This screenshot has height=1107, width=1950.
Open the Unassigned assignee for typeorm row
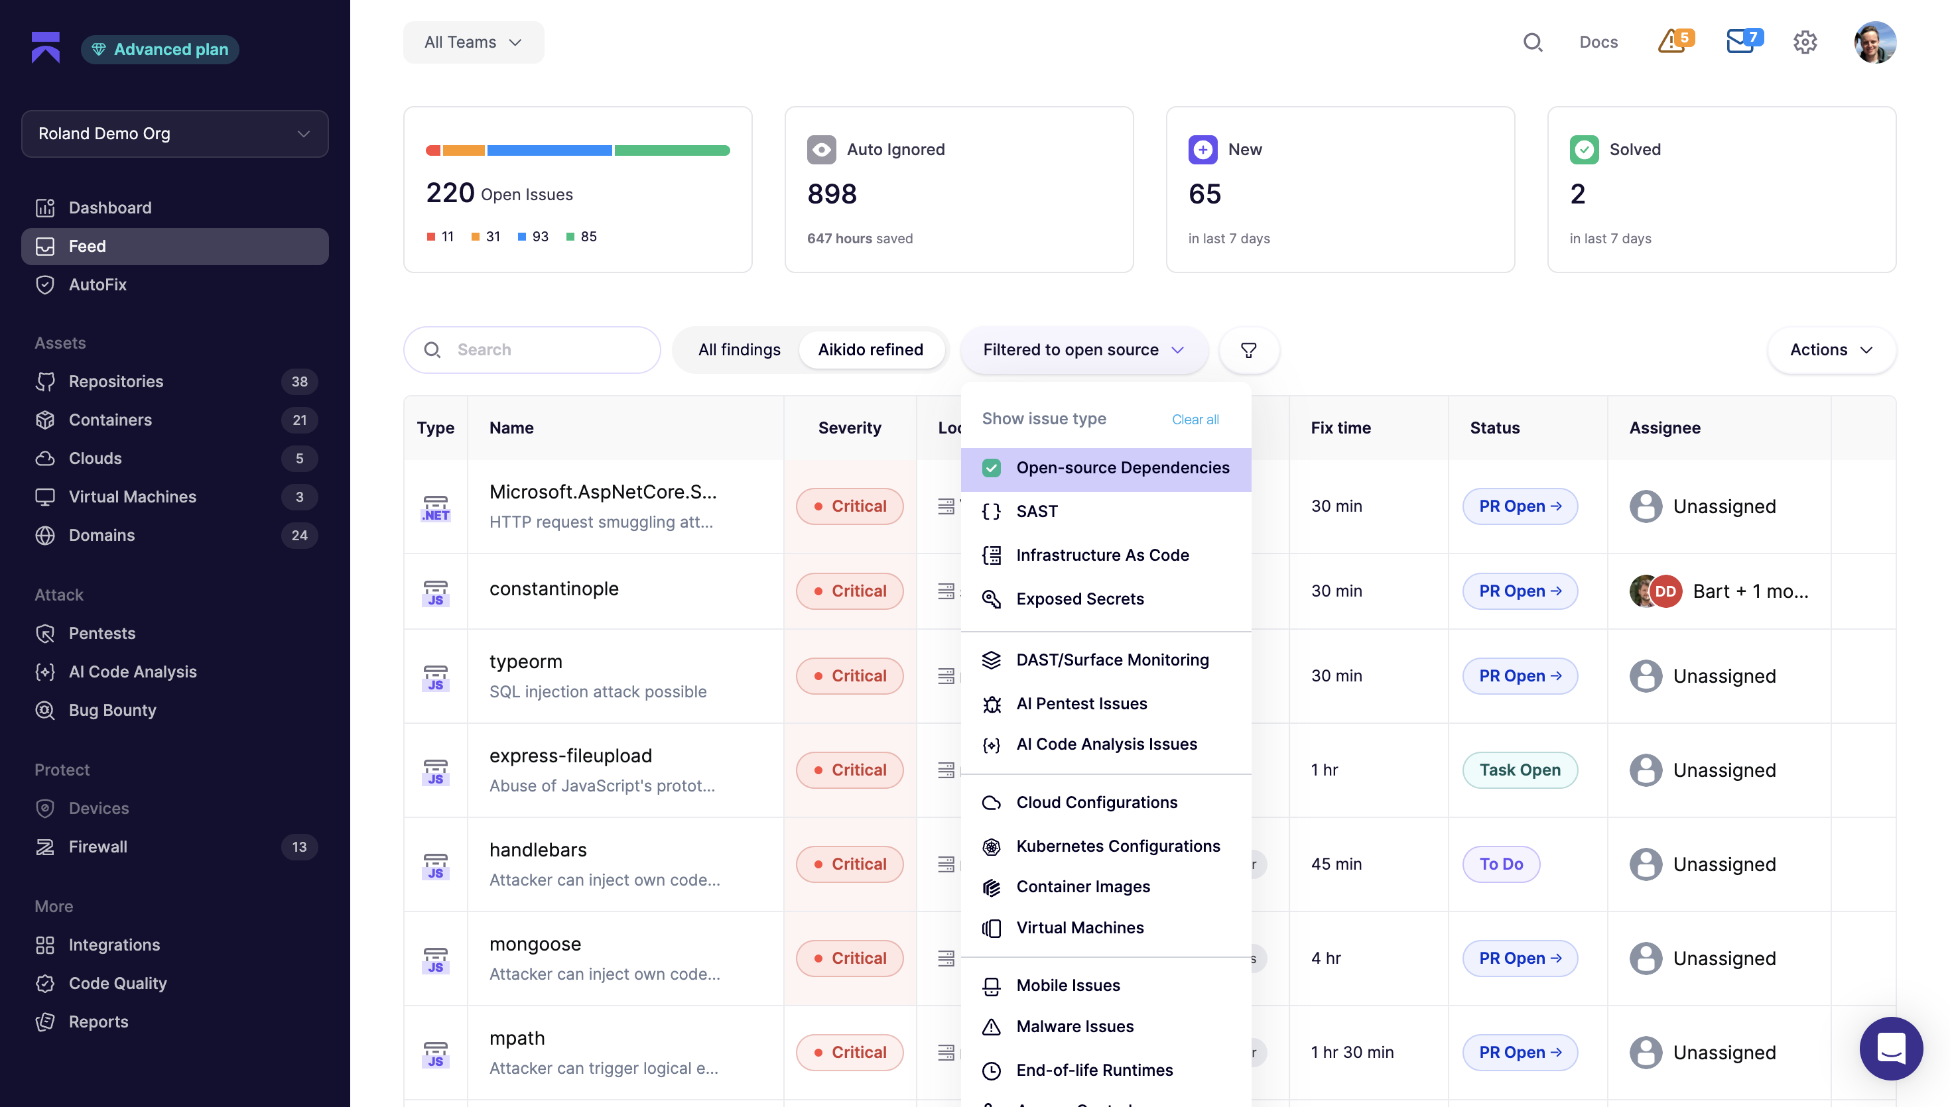1702,676
